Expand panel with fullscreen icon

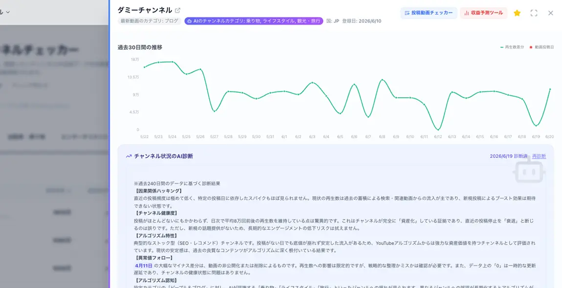534,13
